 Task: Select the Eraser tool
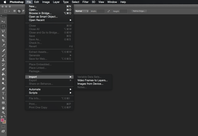click(x=3, y=69)
